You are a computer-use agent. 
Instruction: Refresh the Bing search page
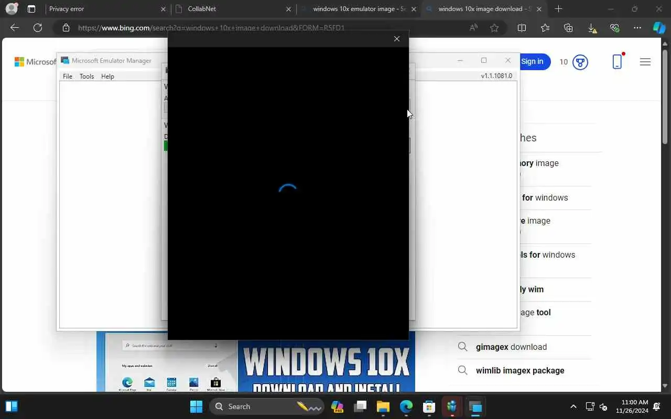[38, 28]
